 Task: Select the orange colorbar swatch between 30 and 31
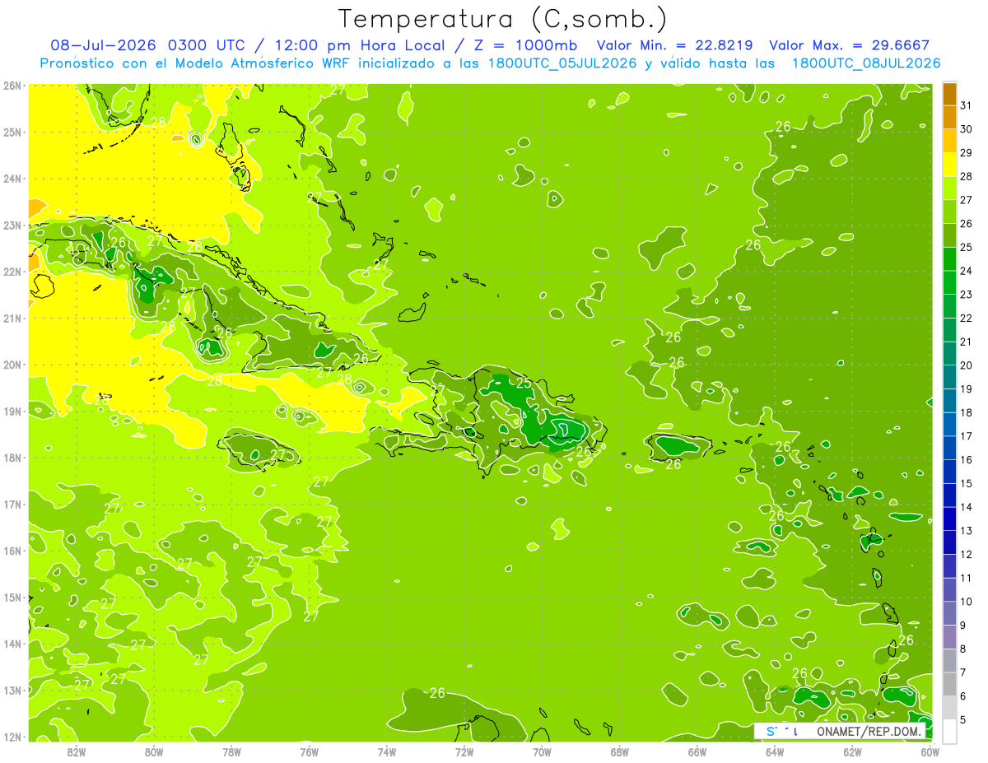[x=949, y=118]
